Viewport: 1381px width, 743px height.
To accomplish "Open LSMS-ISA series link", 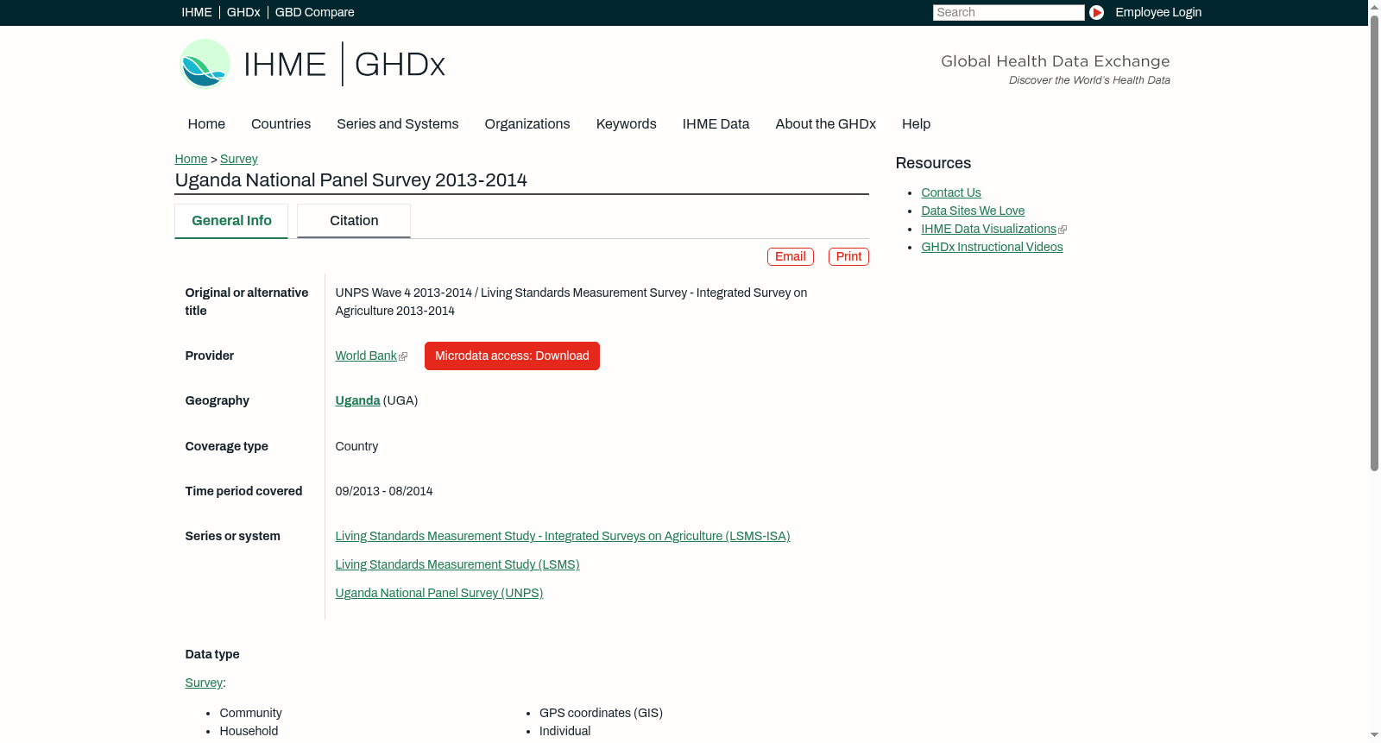I will 563,536.
